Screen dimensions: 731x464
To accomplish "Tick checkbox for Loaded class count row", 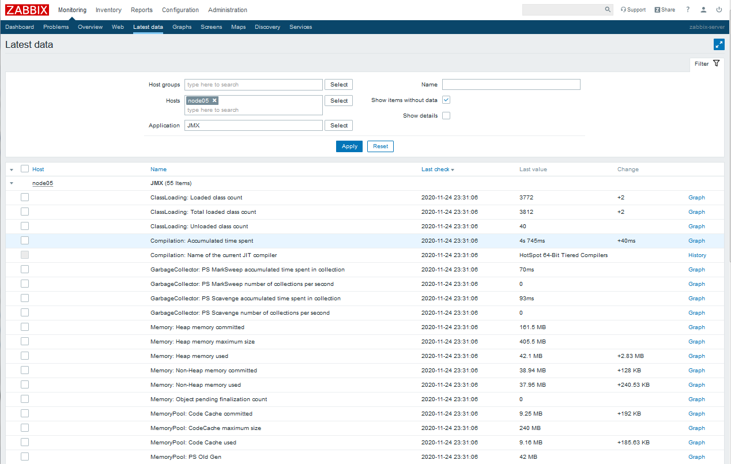I will click(25, 197).
